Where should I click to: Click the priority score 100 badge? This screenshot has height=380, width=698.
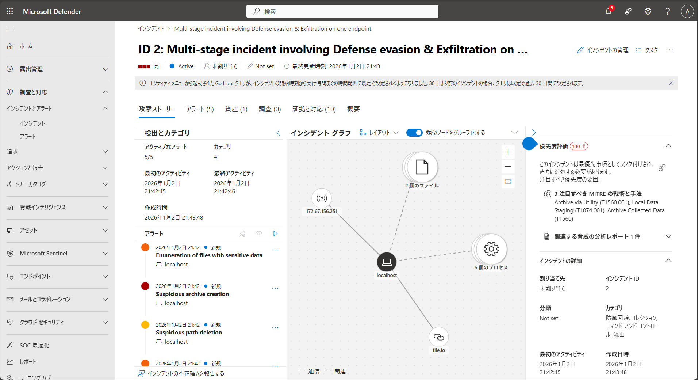[579, 147]
